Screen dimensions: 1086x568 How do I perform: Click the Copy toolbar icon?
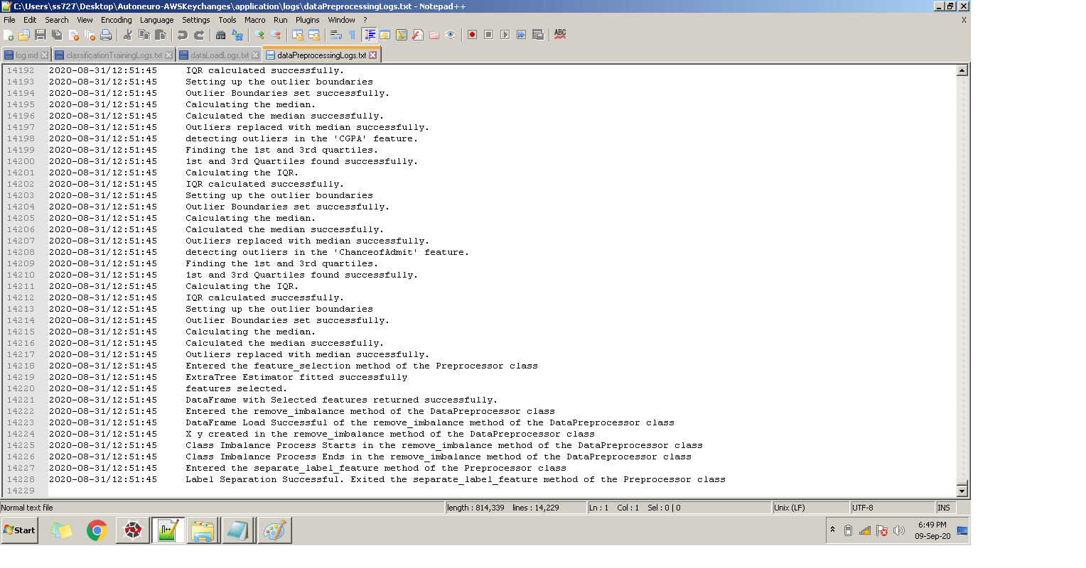point(144,35)
